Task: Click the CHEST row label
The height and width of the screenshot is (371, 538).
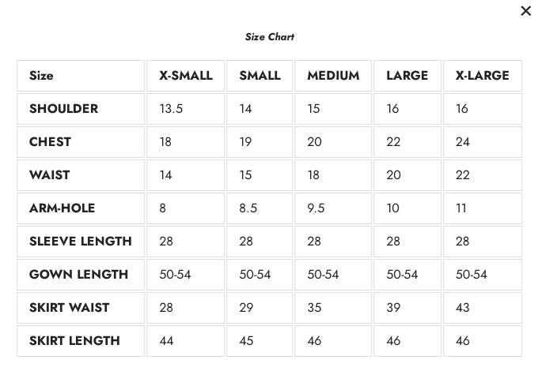Action: (50, 142)
